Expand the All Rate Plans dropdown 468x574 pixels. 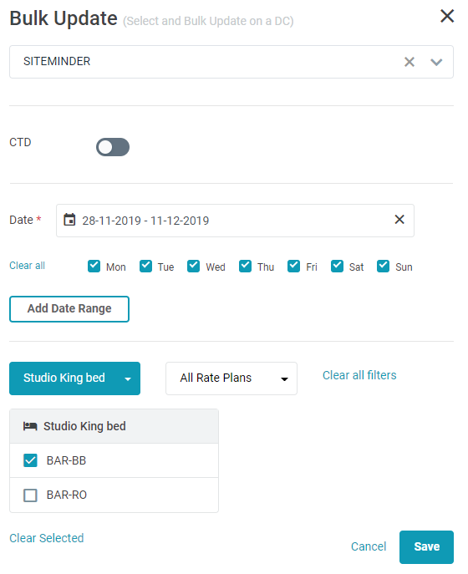point(231,378)
